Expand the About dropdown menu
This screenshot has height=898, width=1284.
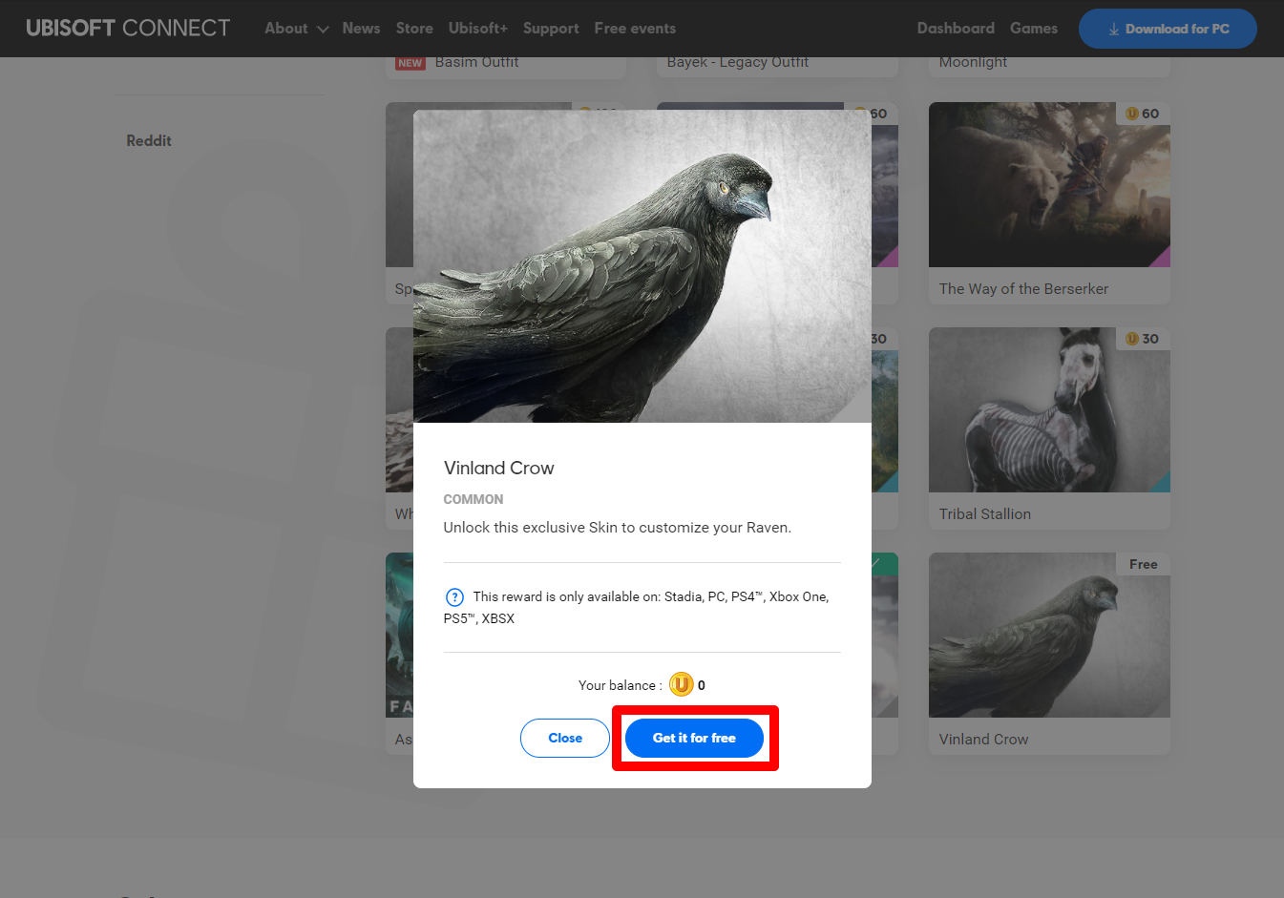coord(296,29)
